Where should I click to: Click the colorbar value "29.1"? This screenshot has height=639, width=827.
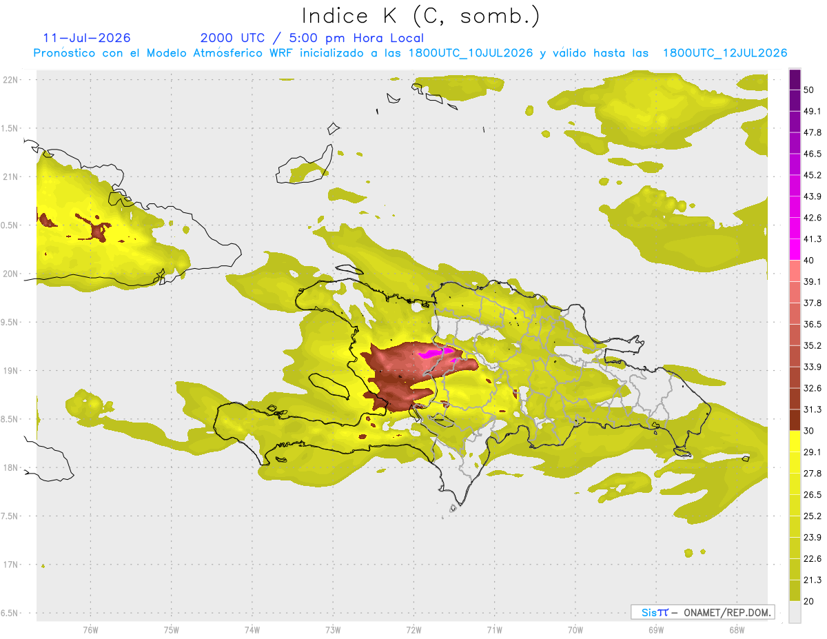[813, 452]
